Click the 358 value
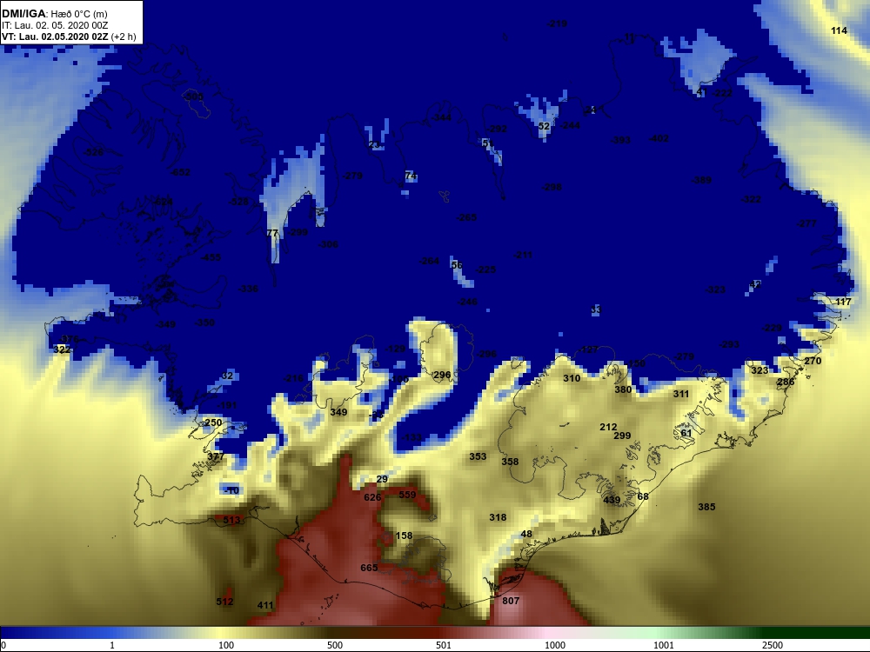870x652 pixels. coord(510,462)
